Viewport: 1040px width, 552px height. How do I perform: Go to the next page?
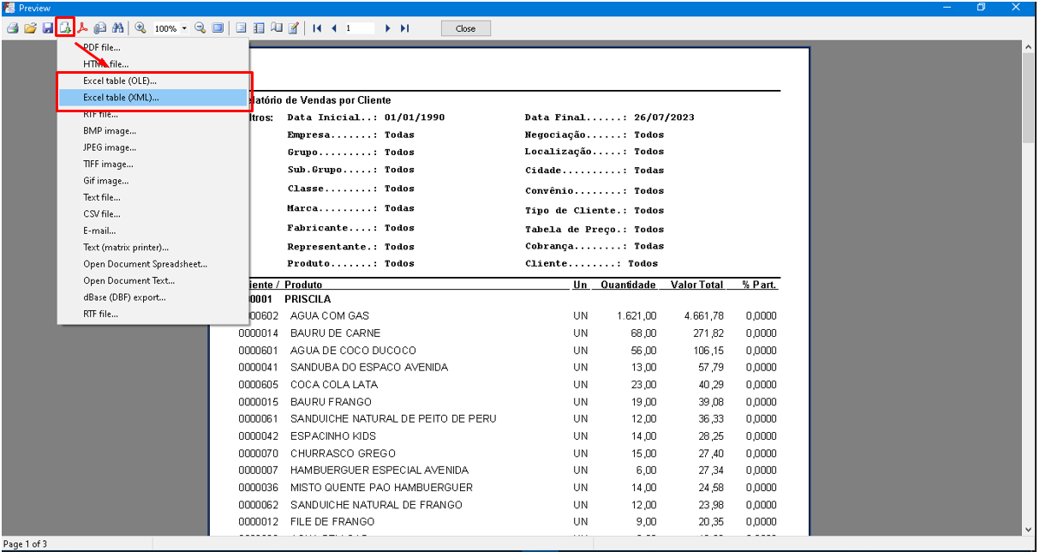tap(387, 28)
